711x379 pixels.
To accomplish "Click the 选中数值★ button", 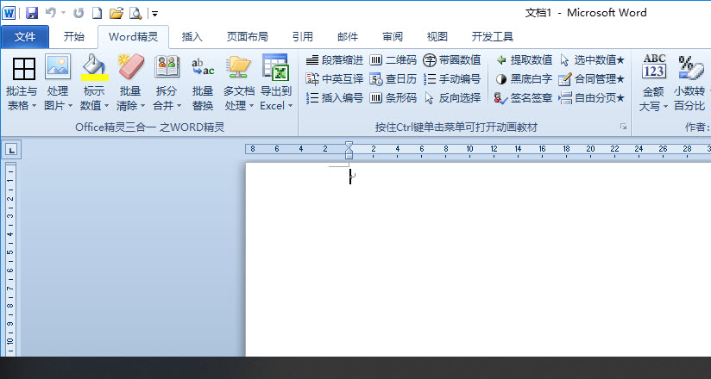I will click(592, 59).
